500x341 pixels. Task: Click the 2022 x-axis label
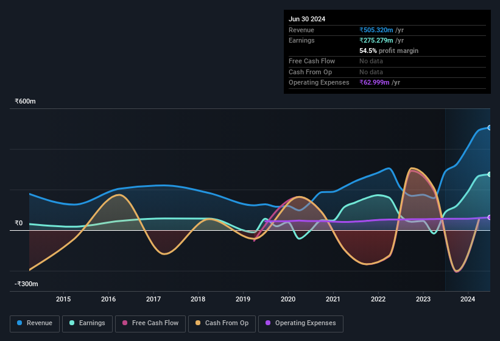click(x=378, y=299)
